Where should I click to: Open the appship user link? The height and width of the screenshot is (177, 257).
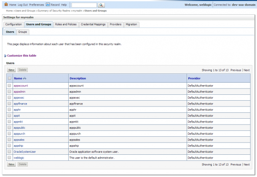[19, 146]
